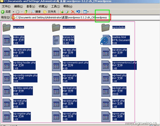Select the wp-login.php file icon
Viewport: 160px width, 126px height.
[x=106, y=91]
